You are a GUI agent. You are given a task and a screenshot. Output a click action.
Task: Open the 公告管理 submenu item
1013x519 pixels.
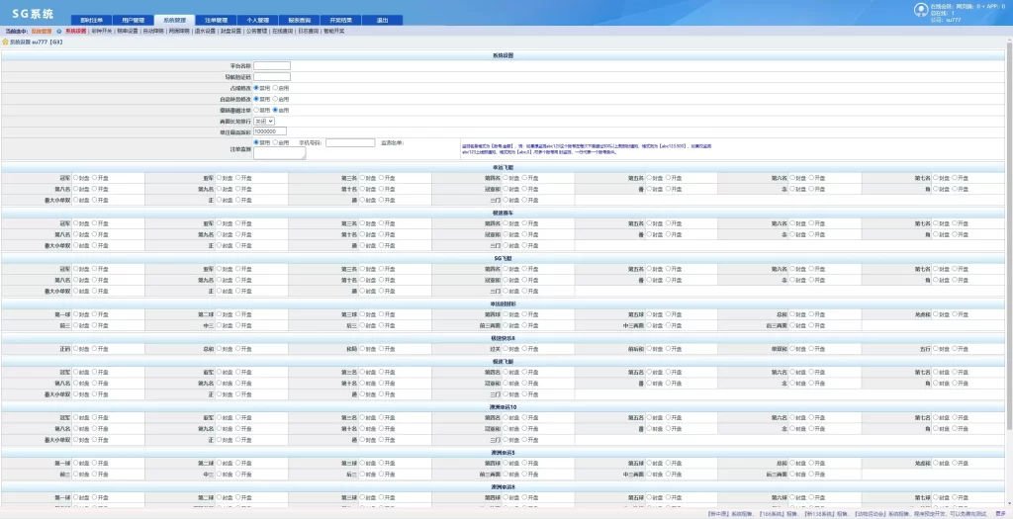click(x=256, y=31)
